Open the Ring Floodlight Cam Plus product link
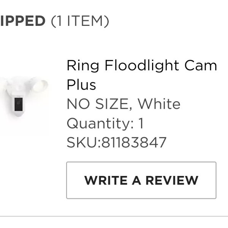Viewport: 228px width, 228px height. coord(142,75)
